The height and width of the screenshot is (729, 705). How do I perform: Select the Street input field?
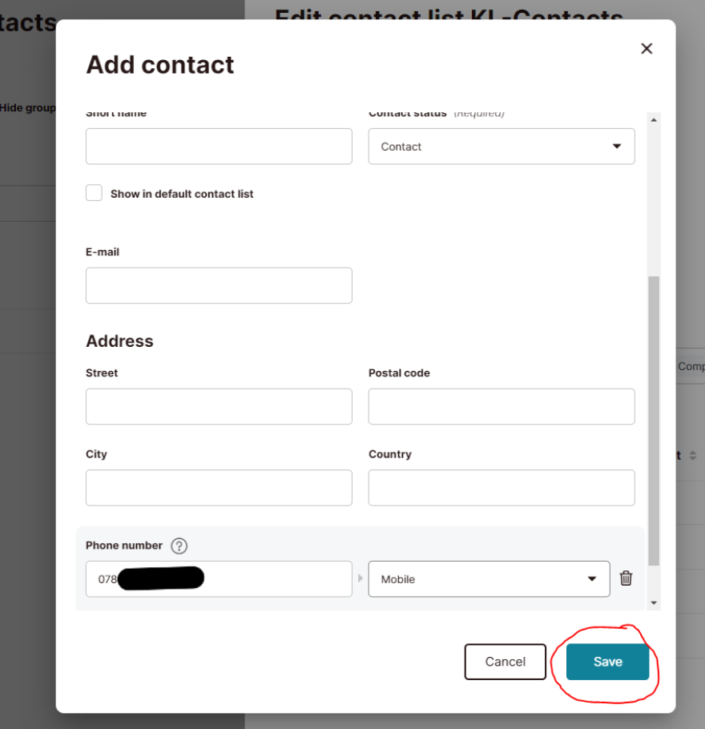pos(219,406)
